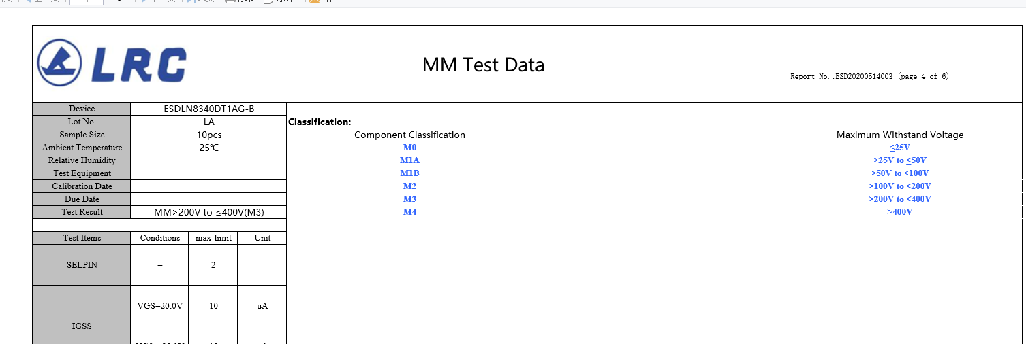
Task: Click the empty Calibration Date value cell
Action: pyautogui.click(x=208, y=186)
